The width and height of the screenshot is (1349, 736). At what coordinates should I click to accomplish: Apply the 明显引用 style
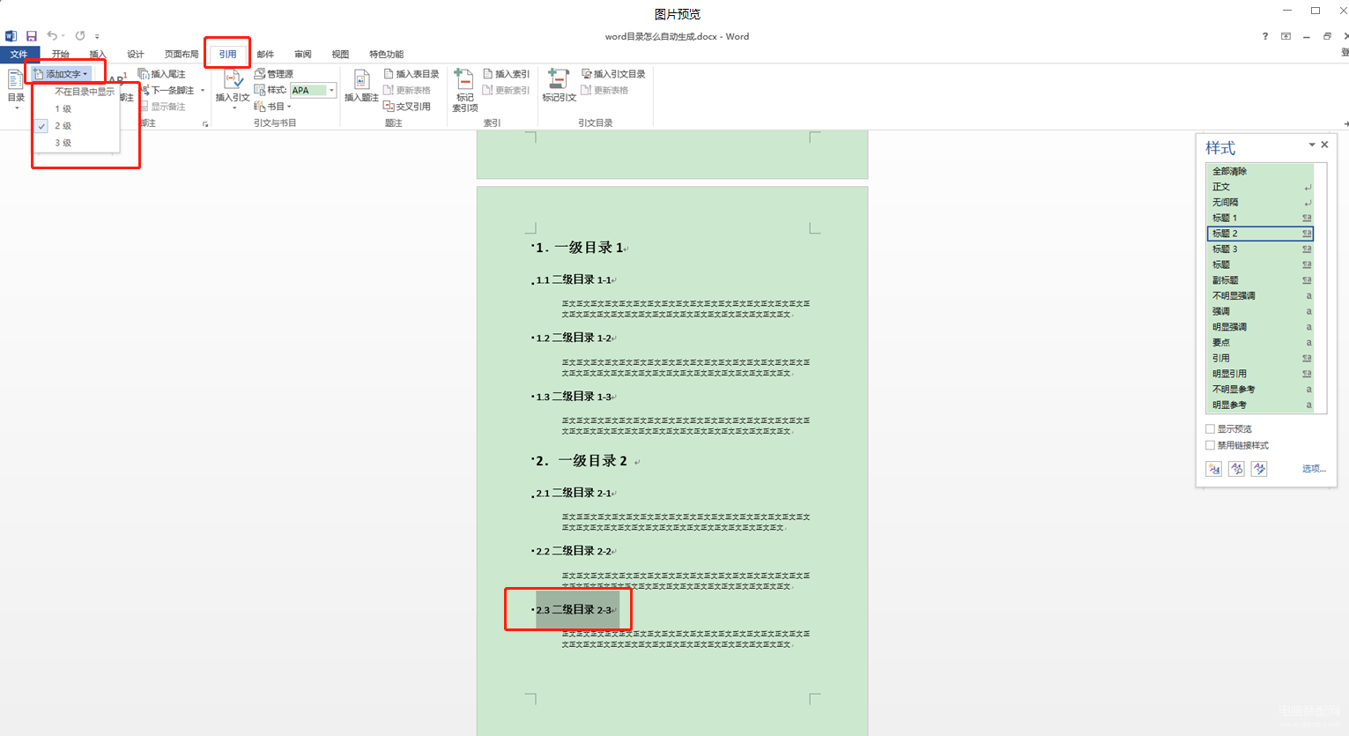1260,374
